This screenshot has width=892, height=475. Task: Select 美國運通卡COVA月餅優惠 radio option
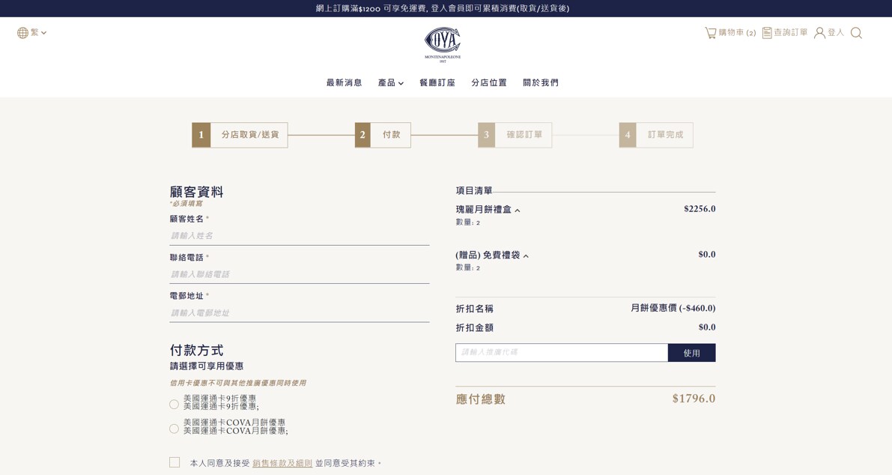(x=175, y=429)
